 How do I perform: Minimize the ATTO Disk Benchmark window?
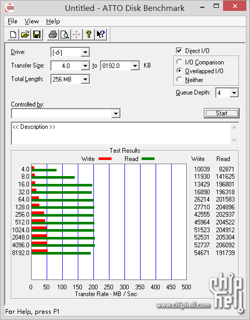[x=202, y=7]
